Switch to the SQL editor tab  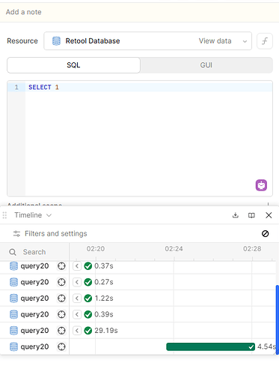(x=73, y=65)
